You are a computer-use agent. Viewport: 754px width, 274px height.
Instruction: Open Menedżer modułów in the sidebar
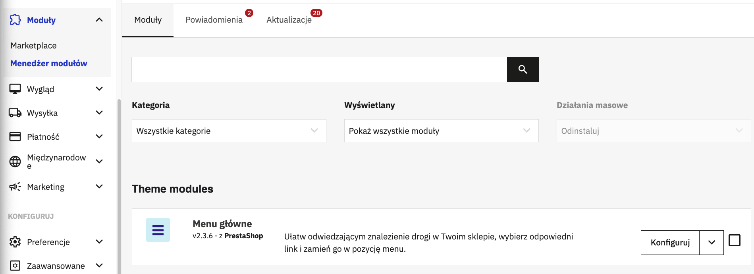(49, 64)
